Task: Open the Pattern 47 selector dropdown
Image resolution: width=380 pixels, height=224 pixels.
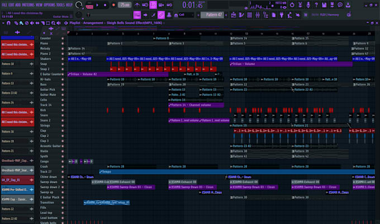Action: [x=212, y=15]
